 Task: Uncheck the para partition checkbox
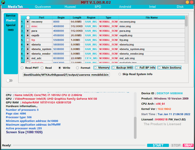(28, 31)
